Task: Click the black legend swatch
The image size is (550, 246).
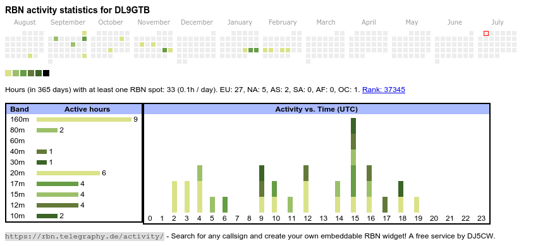Action: coord(46,73)
